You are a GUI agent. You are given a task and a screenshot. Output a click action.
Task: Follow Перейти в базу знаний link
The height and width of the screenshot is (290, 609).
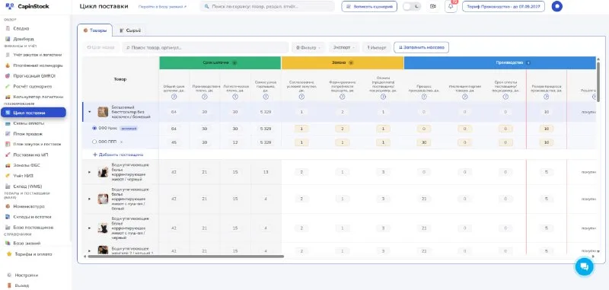[162, 7]
